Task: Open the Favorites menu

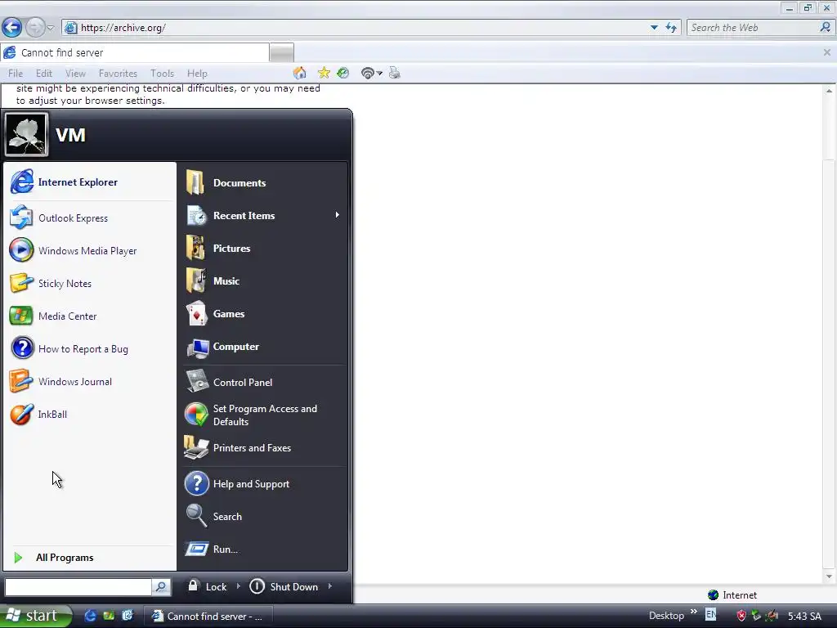Action: 118,73
